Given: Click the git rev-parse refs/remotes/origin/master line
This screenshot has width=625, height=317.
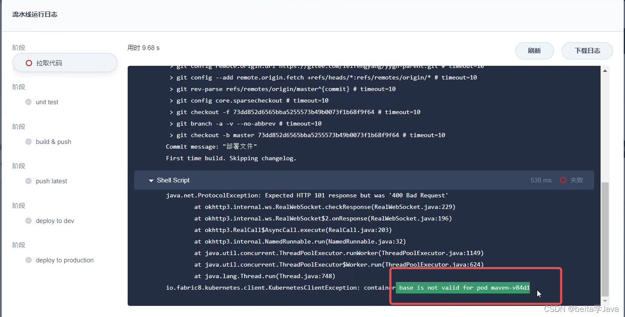Looking at the screenshot, I should 283,89.
